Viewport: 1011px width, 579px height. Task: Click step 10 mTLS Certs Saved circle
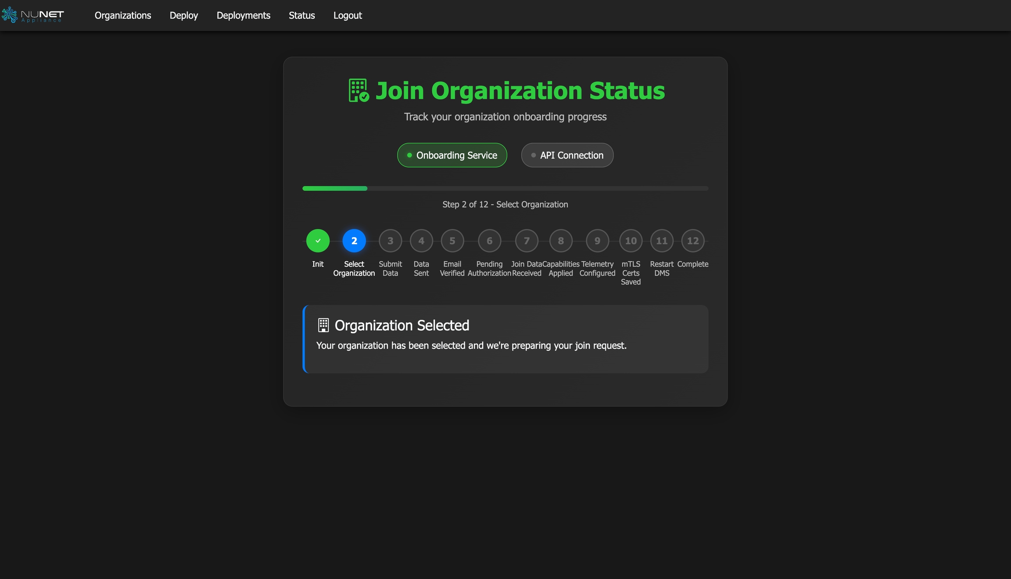point(631,241)
